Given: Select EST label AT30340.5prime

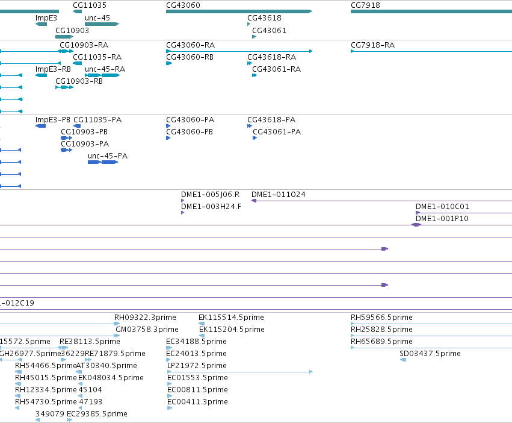Looking at the screenshot, I should 106,366.
